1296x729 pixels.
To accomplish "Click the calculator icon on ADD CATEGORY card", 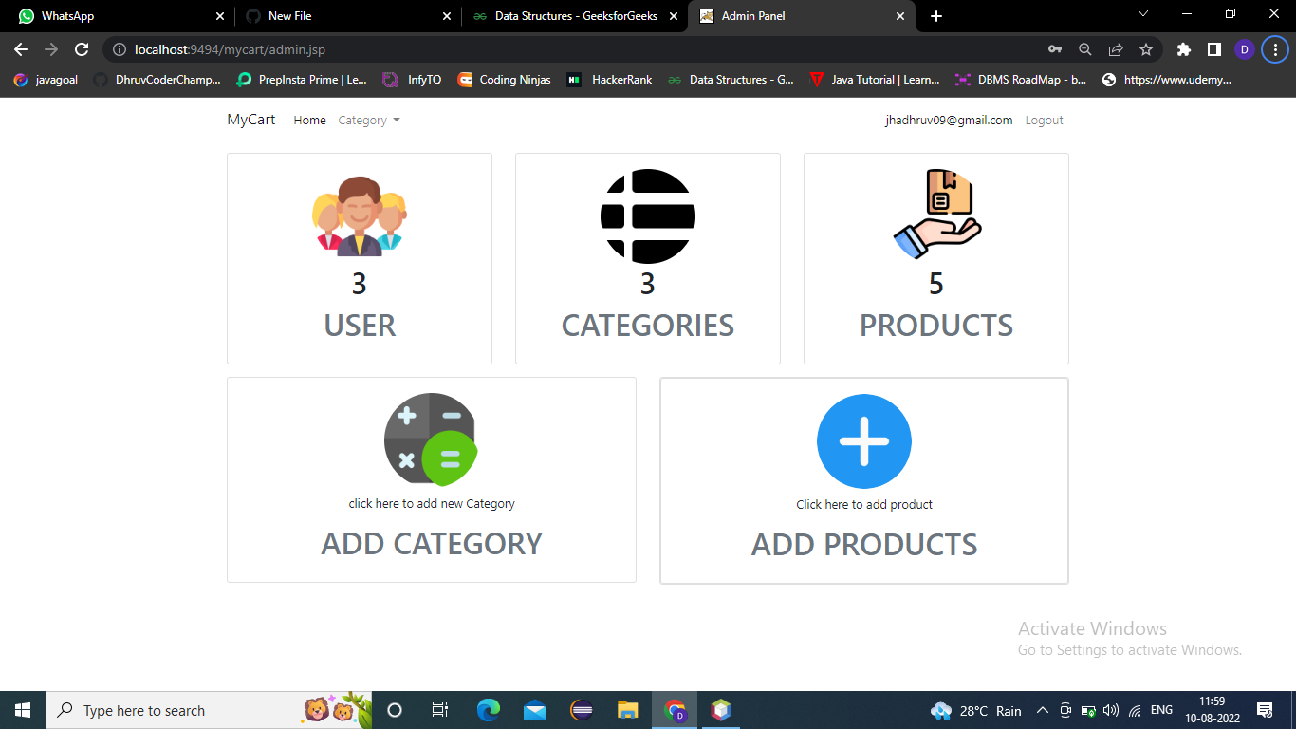I will (x=432, y=439).
